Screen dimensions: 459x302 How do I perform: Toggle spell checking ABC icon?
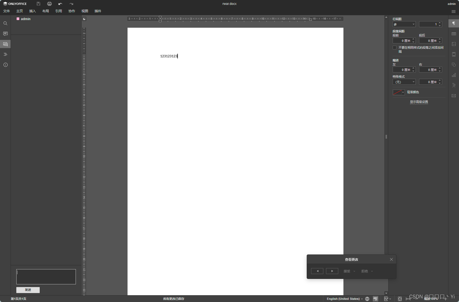[376, 299]
